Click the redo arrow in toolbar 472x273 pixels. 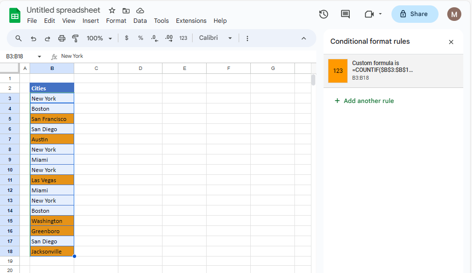click(48, 38)
